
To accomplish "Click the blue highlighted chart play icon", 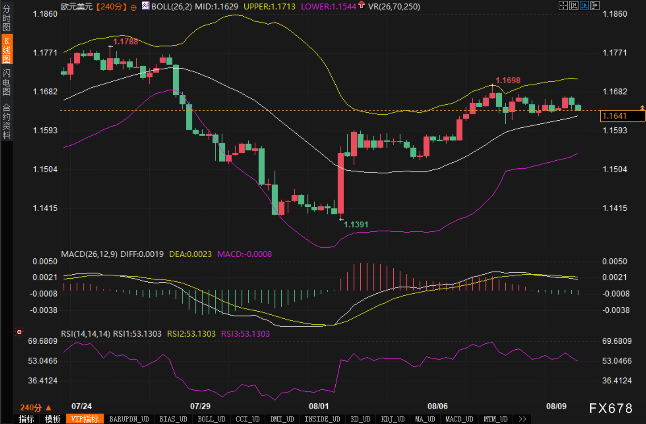I will pos(584,6).
